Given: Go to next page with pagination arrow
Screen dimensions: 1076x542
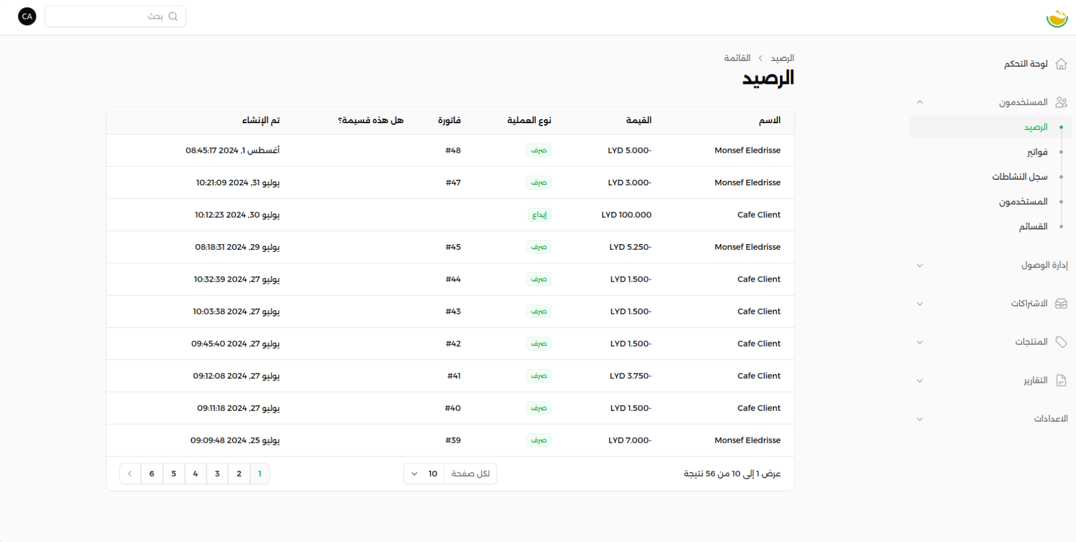Looking at the screenshot, I should pos(130,474).
